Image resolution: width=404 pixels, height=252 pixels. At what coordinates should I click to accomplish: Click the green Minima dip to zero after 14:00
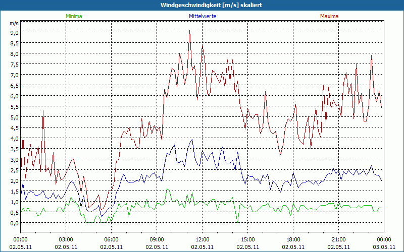(x=237, y=221)
